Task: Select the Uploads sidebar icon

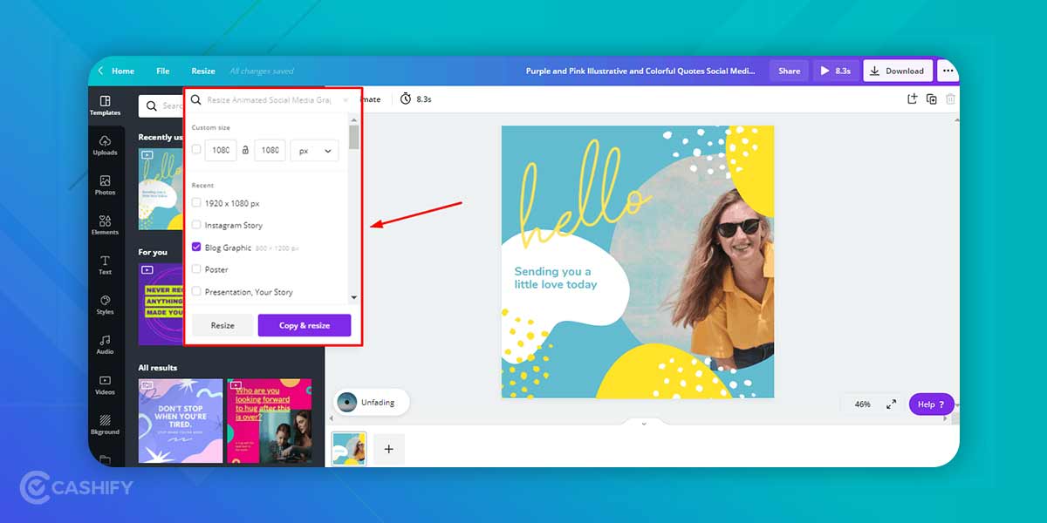Action: pos(105,146)
